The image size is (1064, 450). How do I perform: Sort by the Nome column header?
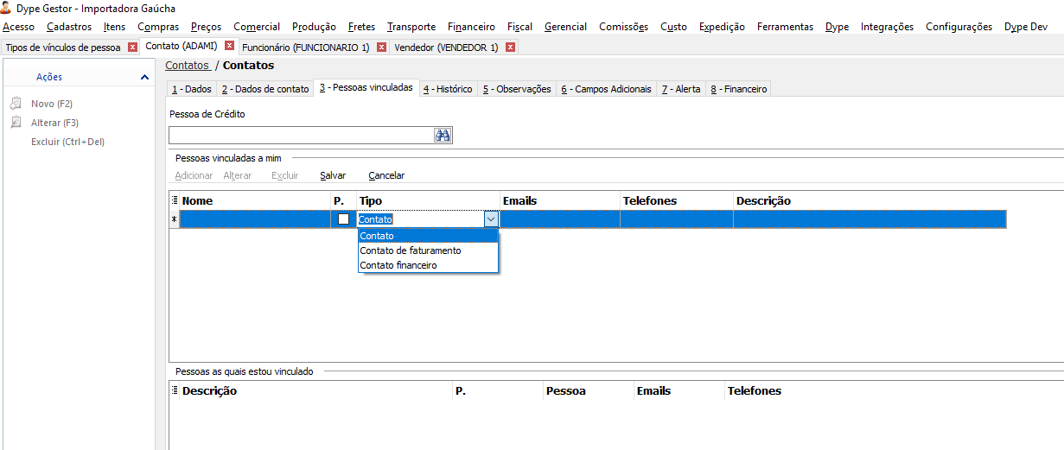[x=255, y=200]
